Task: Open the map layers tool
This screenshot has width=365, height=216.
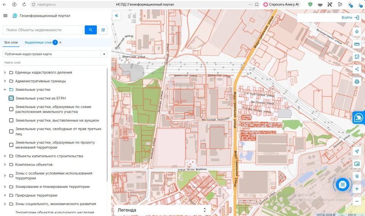Action: 357,31
